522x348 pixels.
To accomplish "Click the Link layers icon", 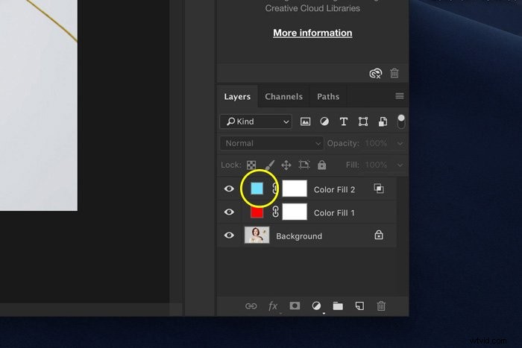I will pos(251,306).
